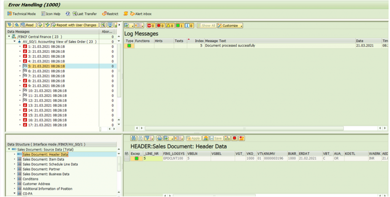Select message 8: 21.03.2021 08:26:18
This screenshot has width=390, height=197.
(46, 81)
